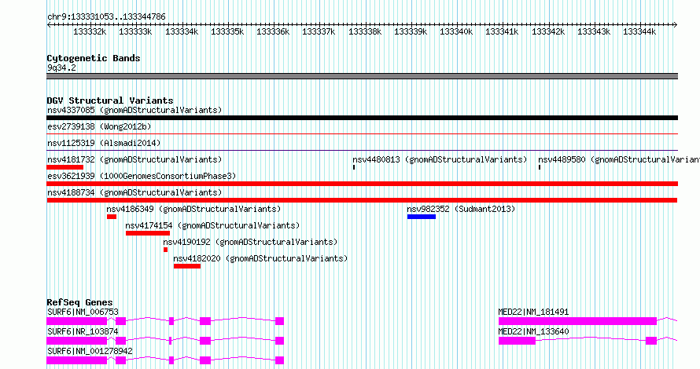Click the 133338k ruler tick label
This screenshot has height=369, width=700.
point(365,31)
